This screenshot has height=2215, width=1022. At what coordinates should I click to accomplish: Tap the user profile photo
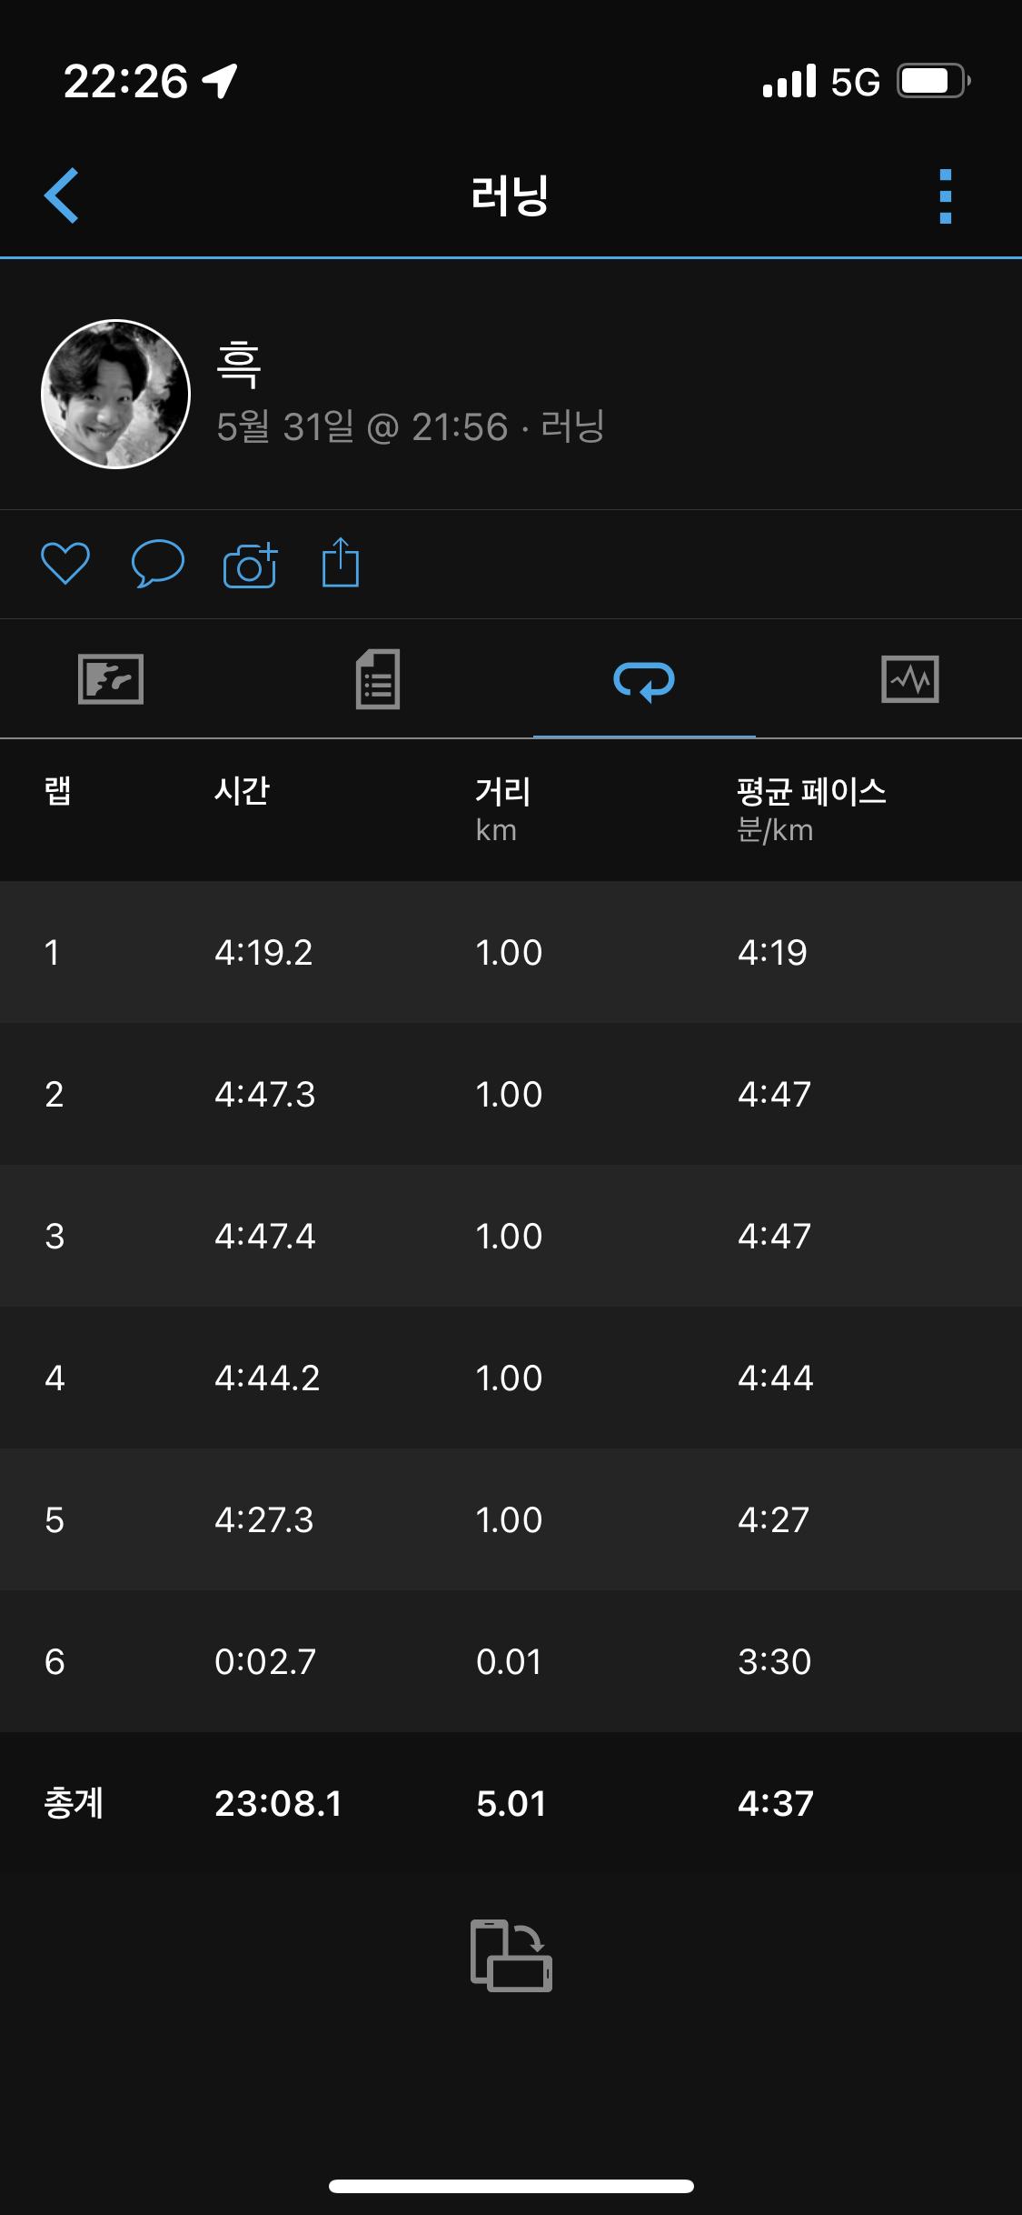coord(116,394)
